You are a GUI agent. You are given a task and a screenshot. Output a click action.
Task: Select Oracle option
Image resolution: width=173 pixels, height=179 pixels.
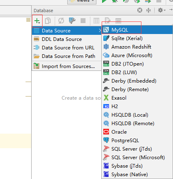click(x=137, y=132)
